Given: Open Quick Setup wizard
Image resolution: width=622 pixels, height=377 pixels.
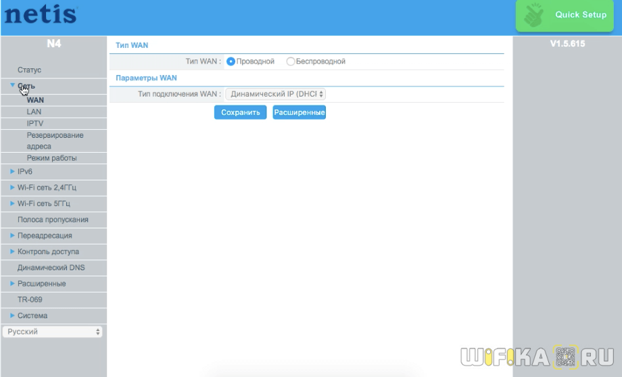Looking at the screenshot, I should (x=580, y=15).
